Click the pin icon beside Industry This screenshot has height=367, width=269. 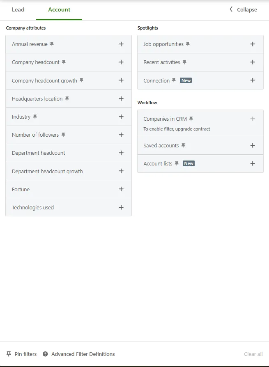click(35, 117)
